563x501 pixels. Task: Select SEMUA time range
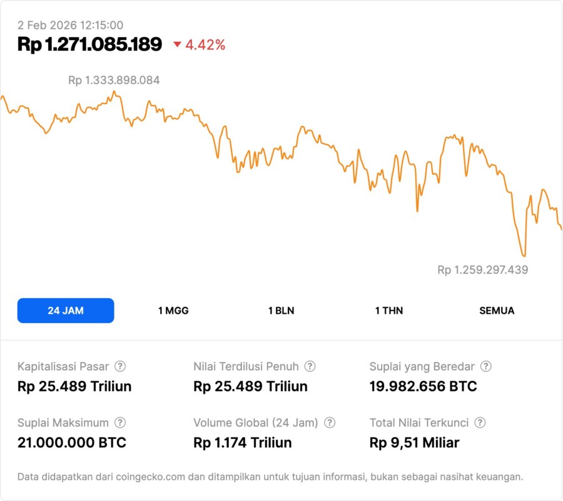coord(497,311)
